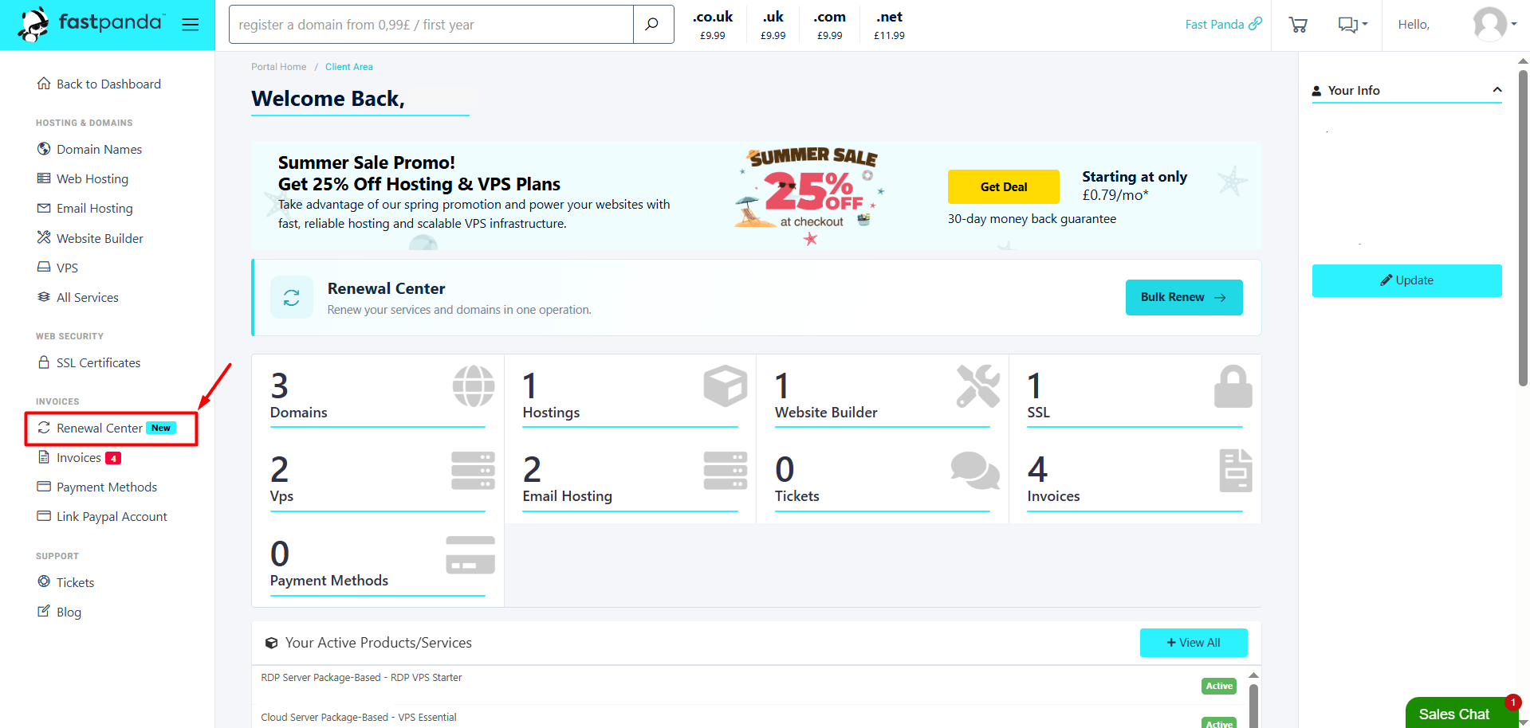Focus the domain search input field
Screen dimensions: 1530x728
pos(431,25)
